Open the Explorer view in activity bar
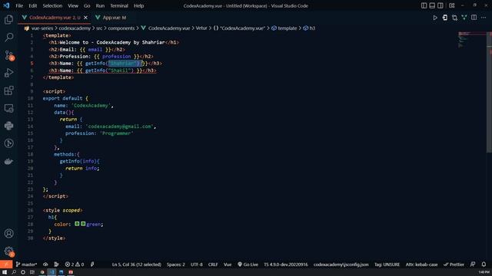 (8, 20)
